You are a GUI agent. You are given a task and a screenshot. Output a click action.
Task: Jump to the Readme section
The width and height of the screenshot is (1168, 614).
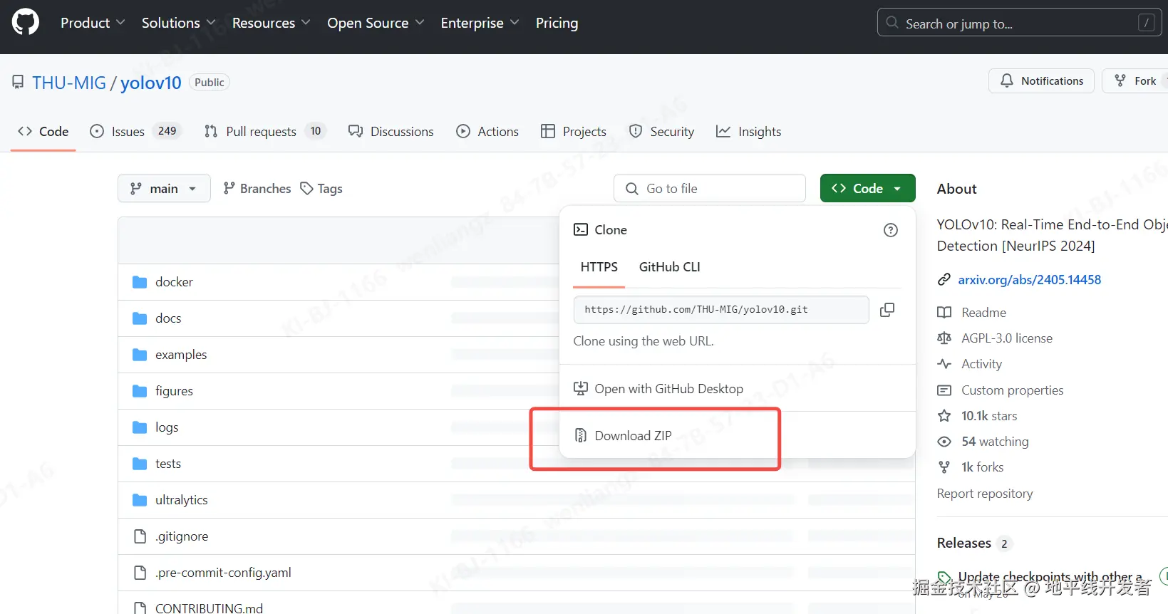coord(983,312)
